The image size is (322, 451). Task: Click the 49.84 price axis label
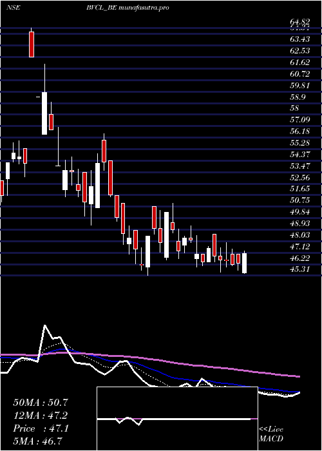coord(300,212)
